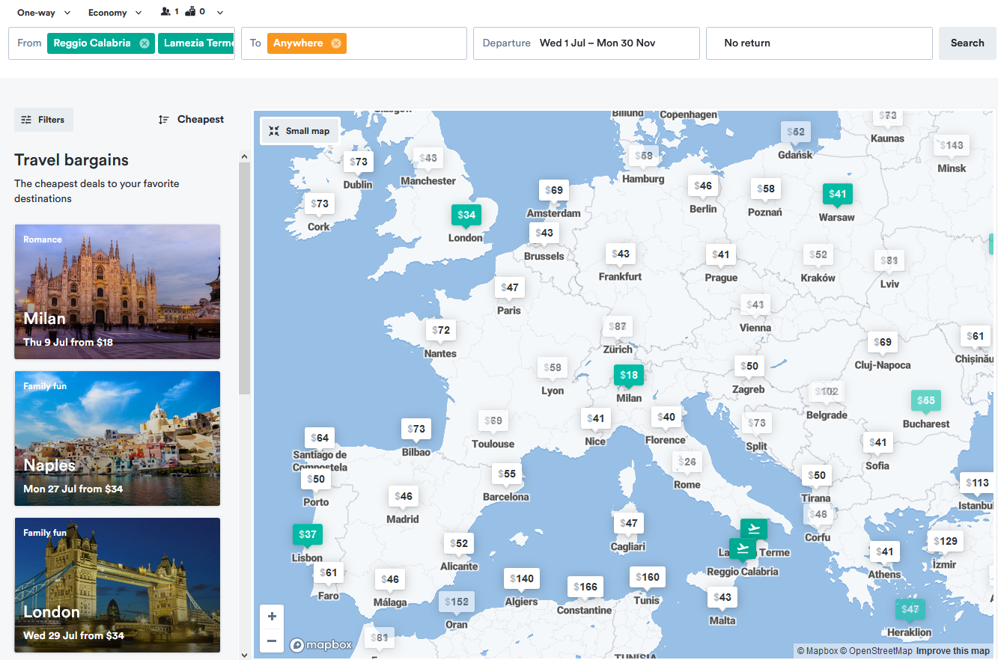998x660 pixels.
Task: Open the Economy cabin class dropdown
Action: tap(115, 13)
